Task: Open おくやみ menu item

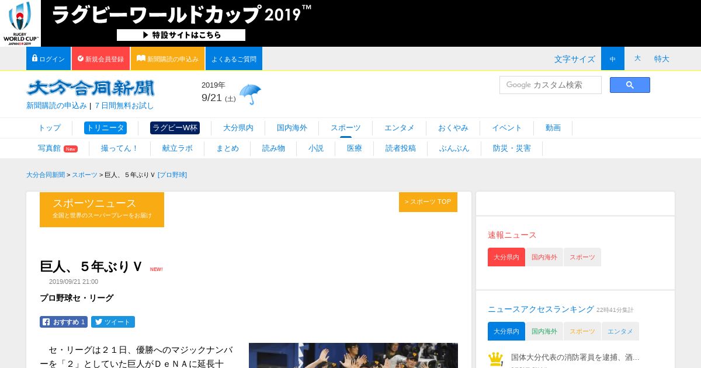Action: (x=453, y=128)
